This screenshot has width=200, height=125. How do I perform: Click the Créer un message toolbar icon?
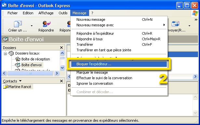[18, 24]
